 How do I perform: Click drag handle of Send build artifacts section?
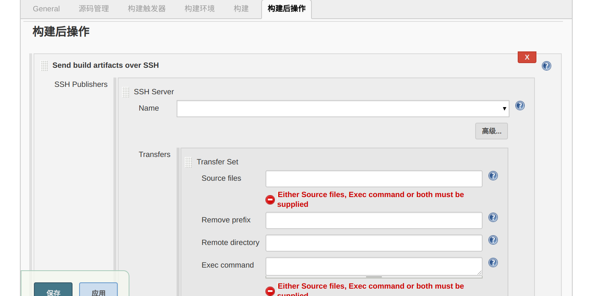pyautogui.click(x=44, y=66)
